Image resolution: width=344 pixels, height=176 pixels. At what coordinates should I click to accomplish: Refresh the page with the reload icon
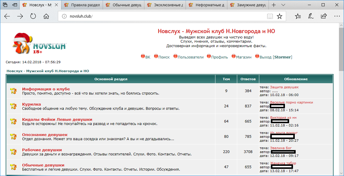point(33,16)
